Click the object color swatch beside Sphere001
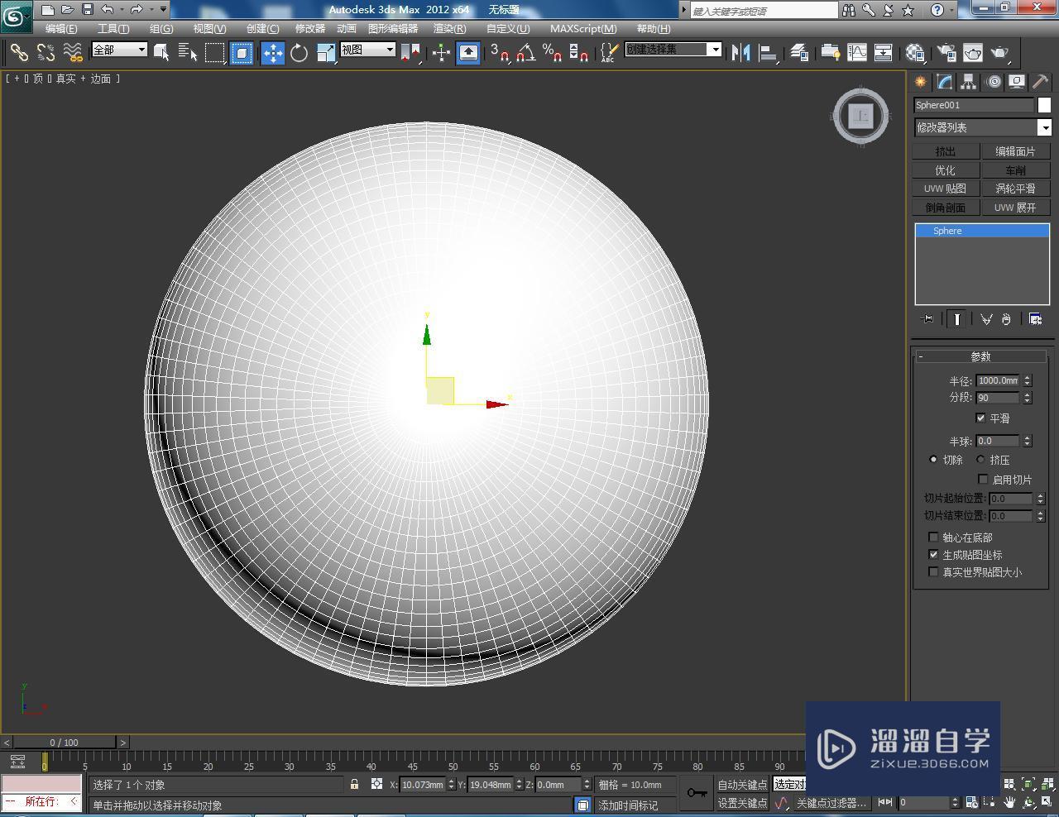The height and width of the screenshot is (817, 1059). pyautogui.click(x=1044, y=105)
